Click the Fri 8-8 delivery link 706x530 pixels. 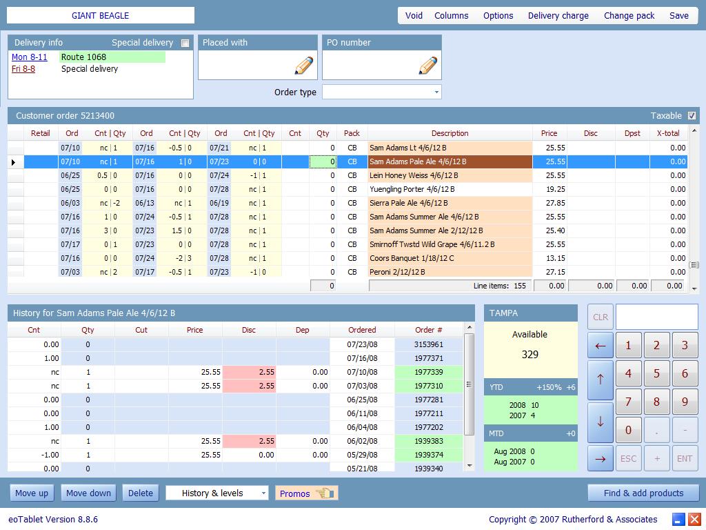[23, 69]
